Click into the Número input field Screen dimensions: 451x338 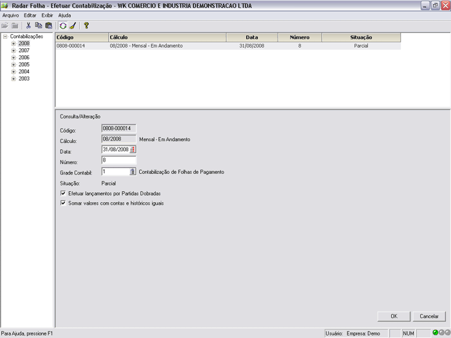coord(119,160)
